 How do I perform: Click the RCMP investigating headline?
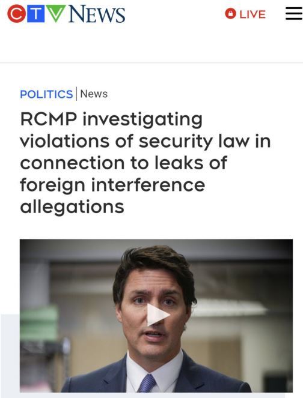click(x=145, y=163)
